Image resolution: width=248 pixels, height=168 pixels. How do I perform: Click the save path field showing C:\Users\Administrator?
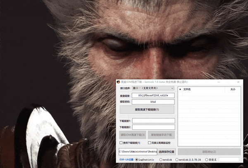tap(138, 152)
